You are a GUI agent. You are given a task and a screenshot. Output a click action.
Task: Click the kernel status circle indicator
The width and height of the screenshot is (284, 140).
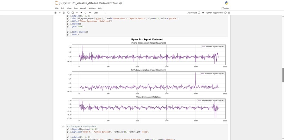click(225, 13)
